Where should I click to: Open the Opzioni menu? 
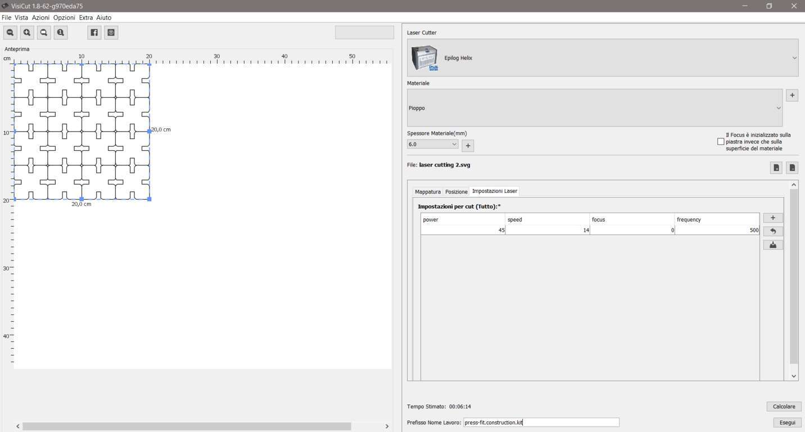[x=64, y=17]
